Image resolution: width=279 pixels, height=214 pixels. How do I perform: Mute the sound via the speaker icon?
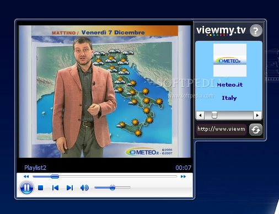point(84,188)
